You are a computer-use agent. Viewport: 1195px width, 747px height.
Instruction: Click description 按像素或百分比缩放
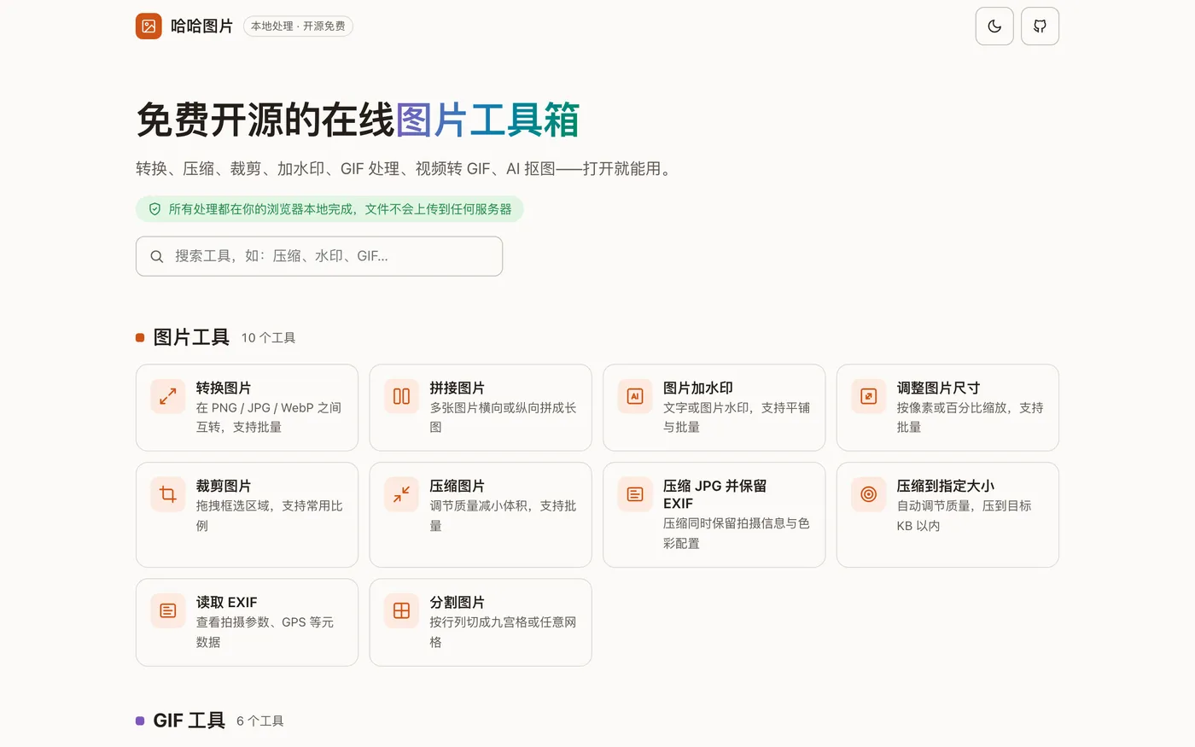[970, 417]
